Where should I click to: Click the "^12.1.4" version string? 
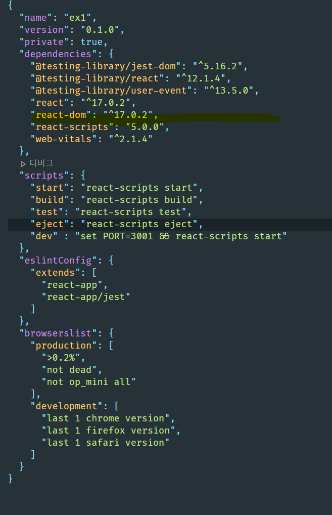[x=201, y=78]
